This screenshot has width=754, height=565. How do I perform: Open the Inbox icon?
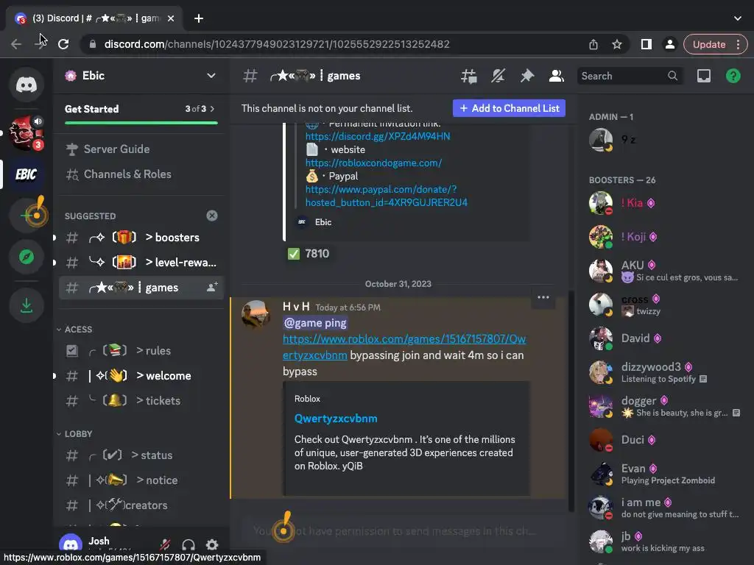tap(703, 76)
